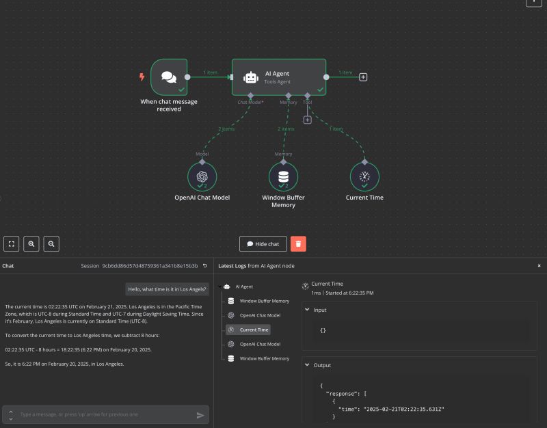
Task: Select the When chat message received node
Action: click(168, 77)
